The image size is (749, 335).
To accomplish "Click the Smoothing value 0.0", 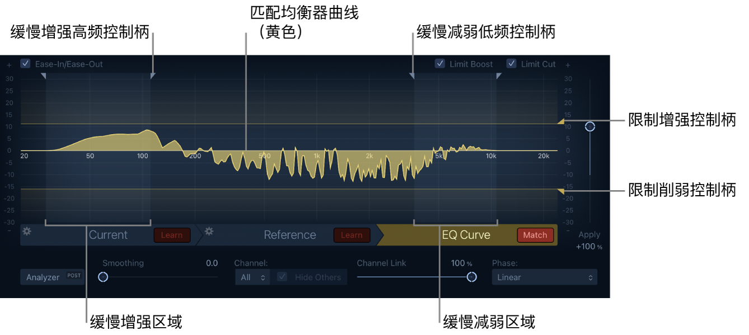I will point(212,263).
